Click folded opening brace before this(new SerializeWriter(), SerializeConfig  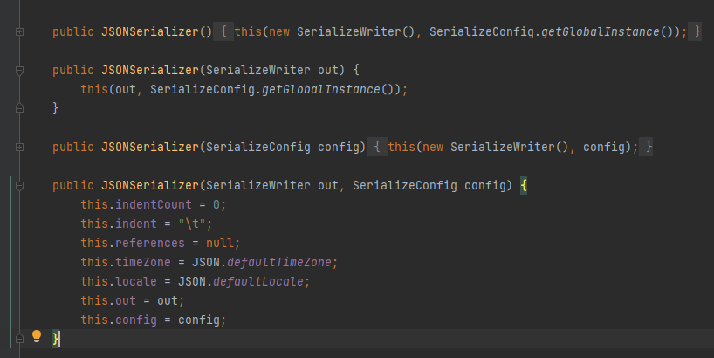pyautogui.click(x=224, y=31)
